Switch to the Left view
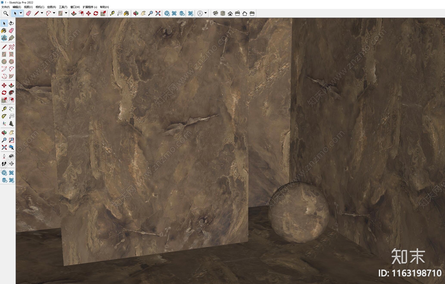Image resolution: width=445 pixels, height=284 pixels. (x=252, y=13)
